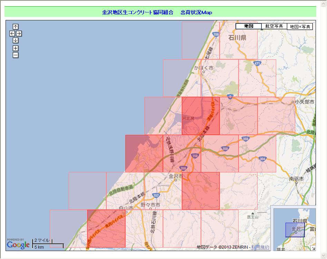Zoom out with the minus button
The height and width of the screenshot is (259, 327).
pos(16,55)
